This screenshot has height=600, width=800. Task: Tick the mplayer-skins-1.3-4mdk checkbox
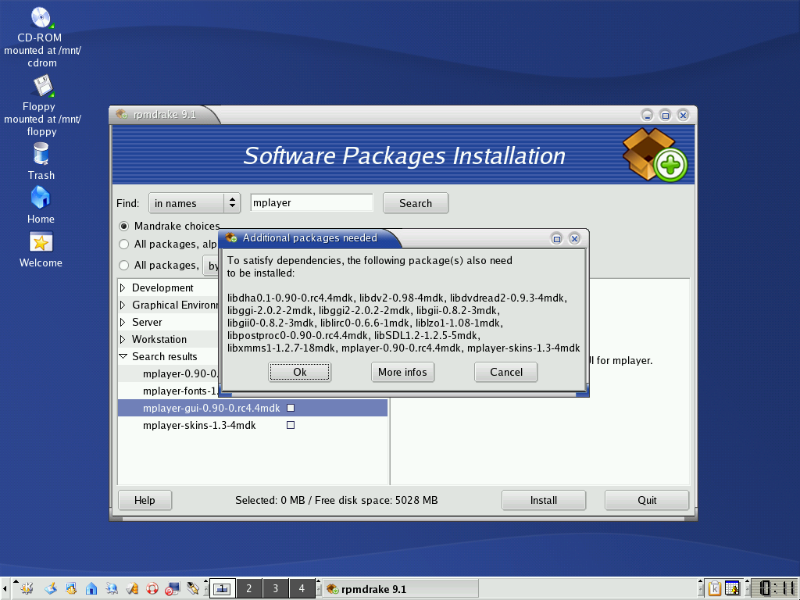[291, 426]
